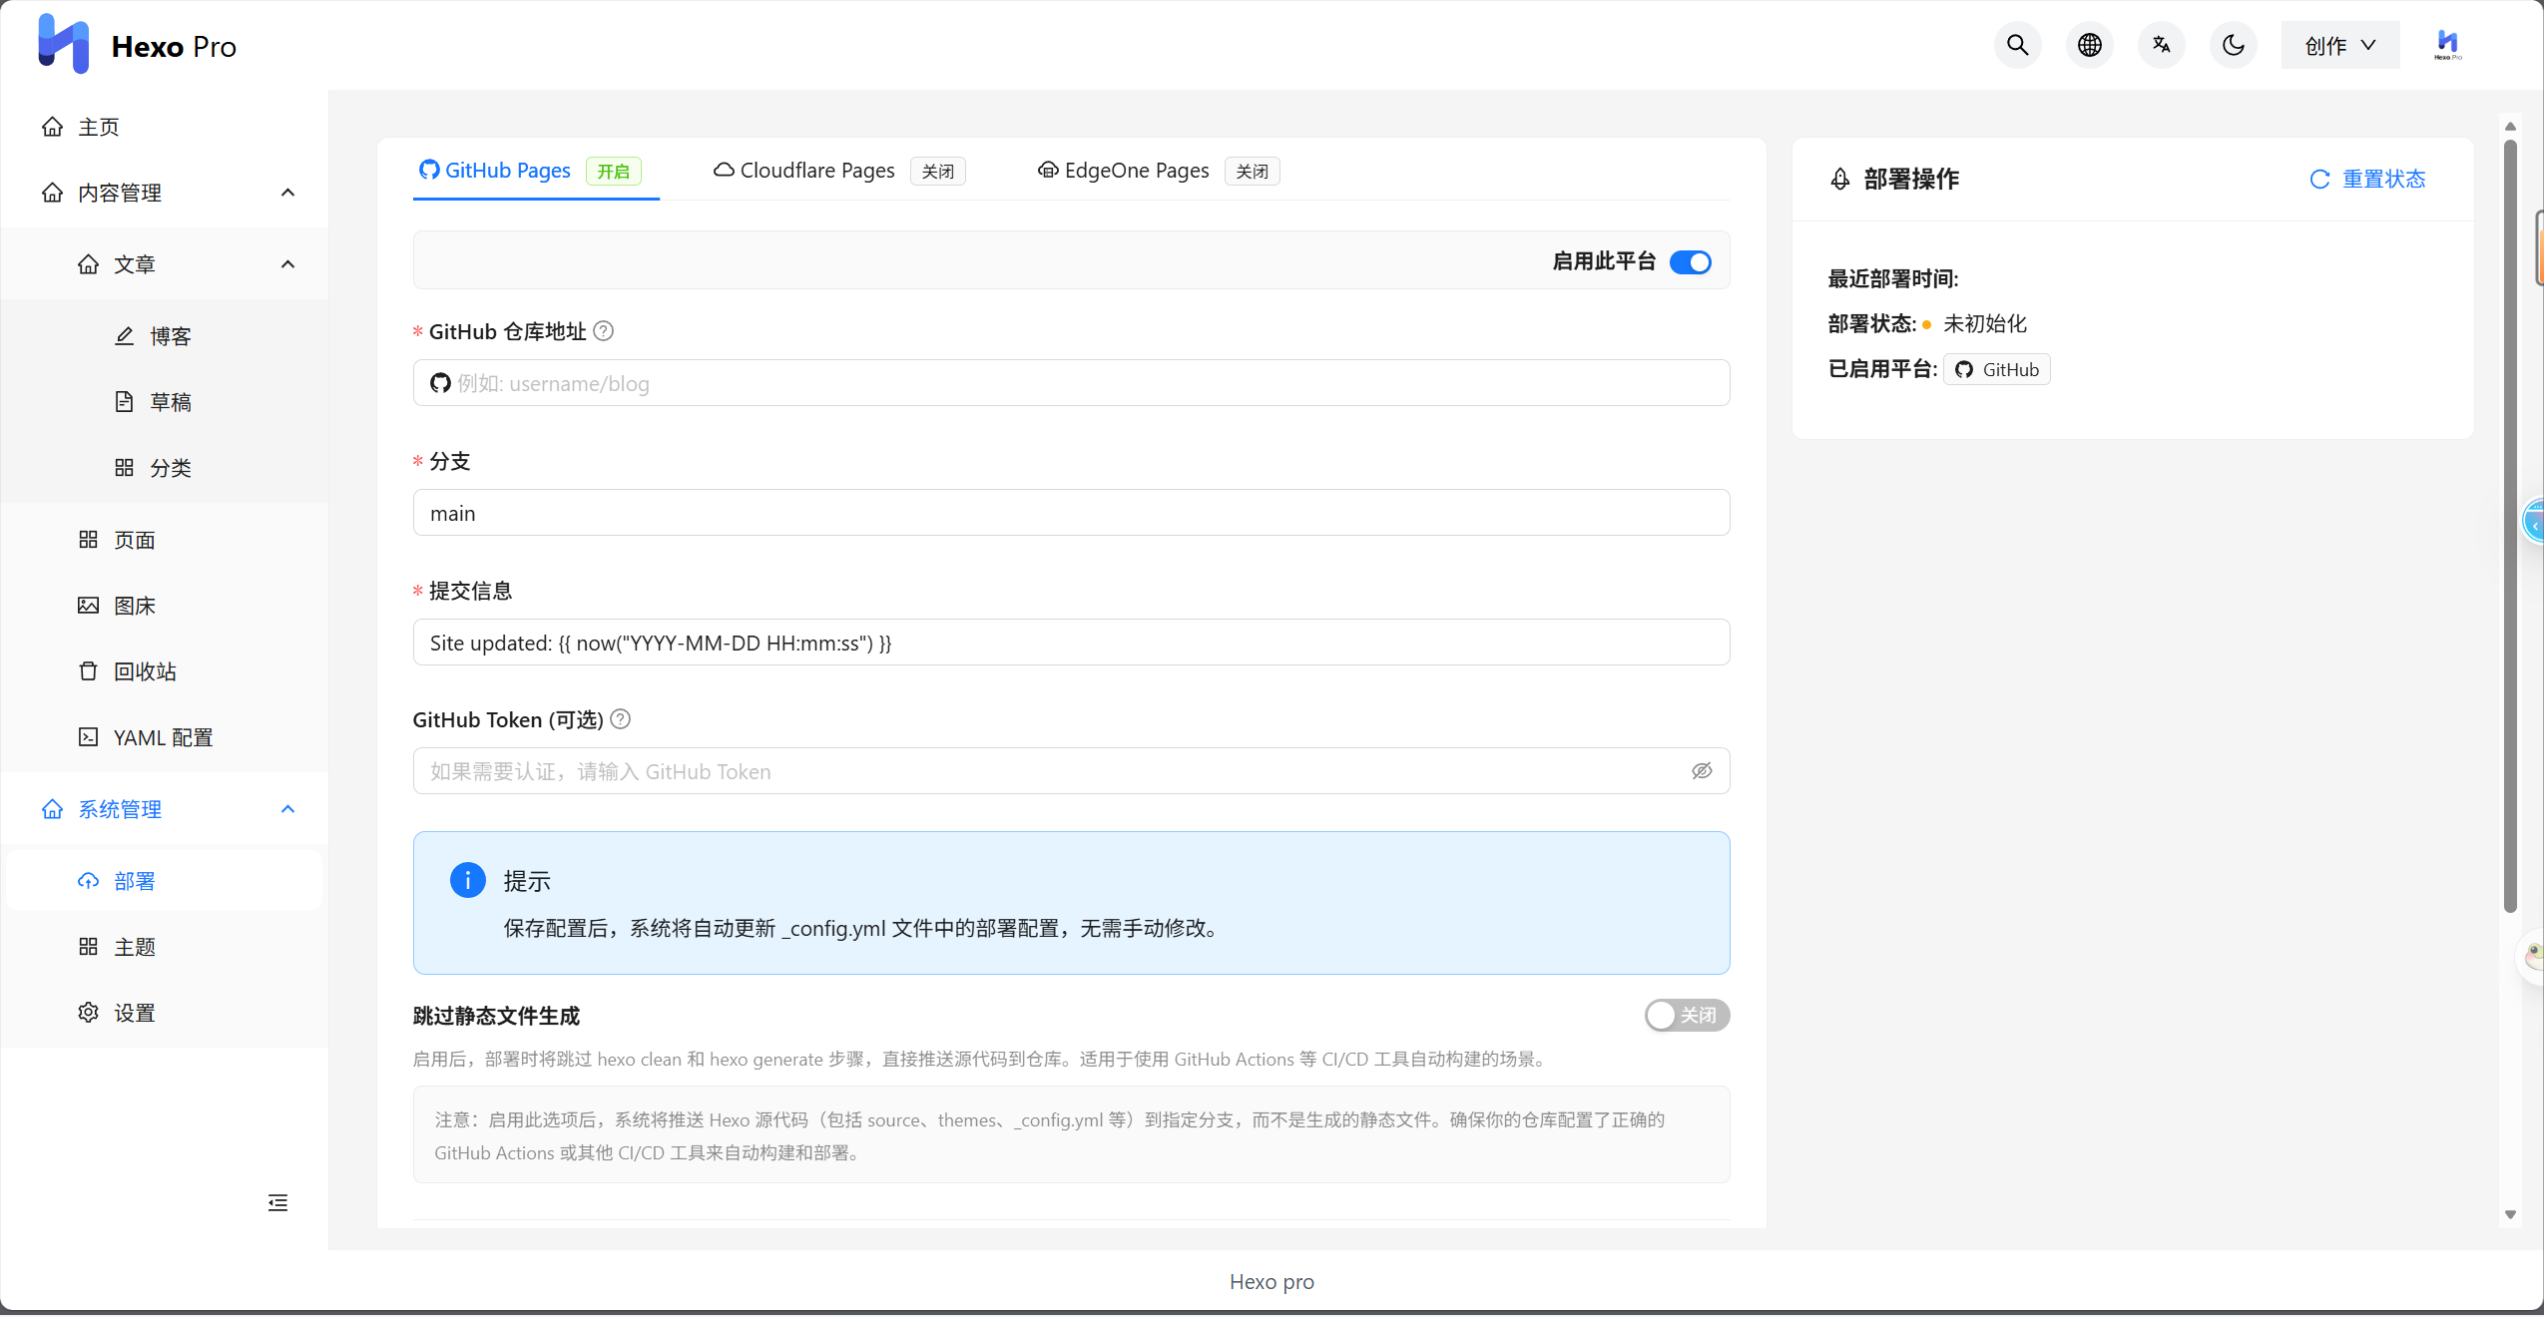Click the cloud upload icon beside 部署
The image size is (2544, 1317).
click(x=88, y=881)
